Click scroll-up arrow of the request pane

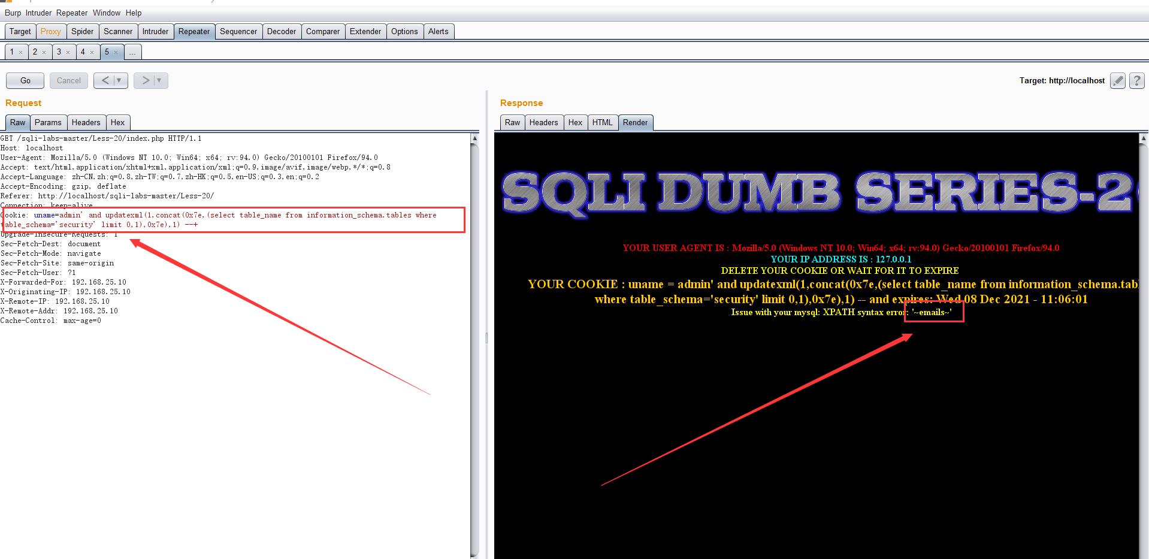(474, 138)
